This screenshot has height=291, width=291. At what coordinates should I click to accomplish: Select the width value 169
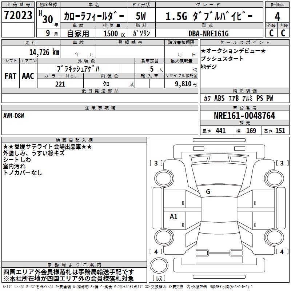(251, 131)
